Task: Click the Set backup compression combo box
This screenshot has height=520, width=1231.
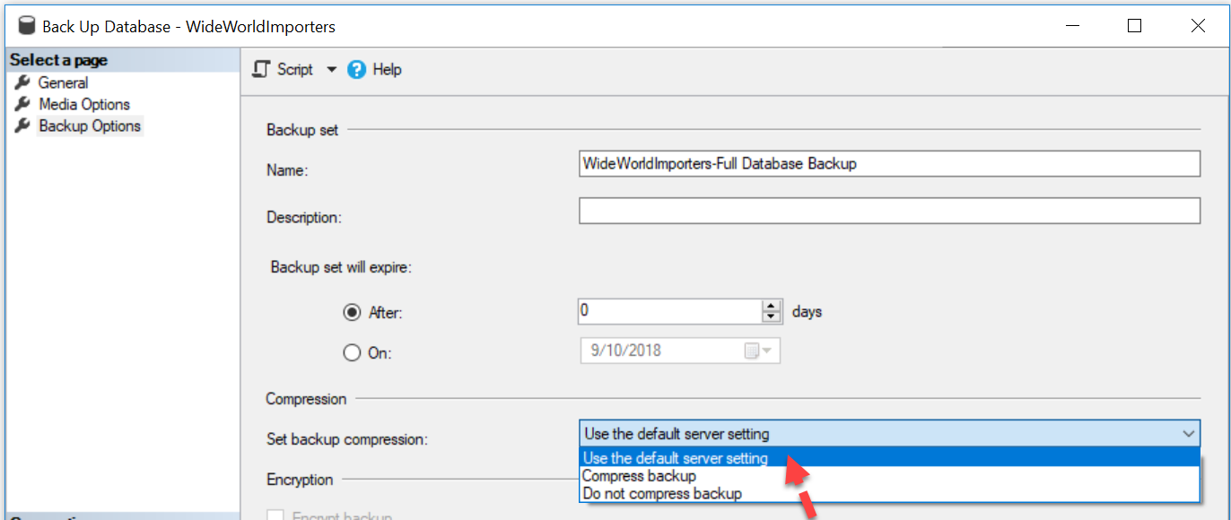Action: [x=889, y=434]
